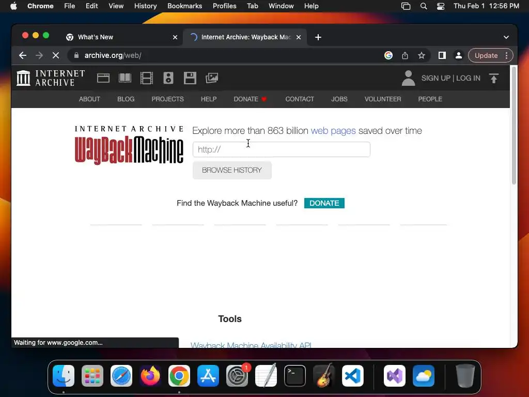This screenshot has height=397, width=529.
Task: Open Finder from the dock
Action: coord(64,376)
